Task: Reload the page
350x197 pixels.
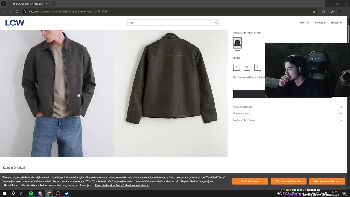Action: (17, 11)
